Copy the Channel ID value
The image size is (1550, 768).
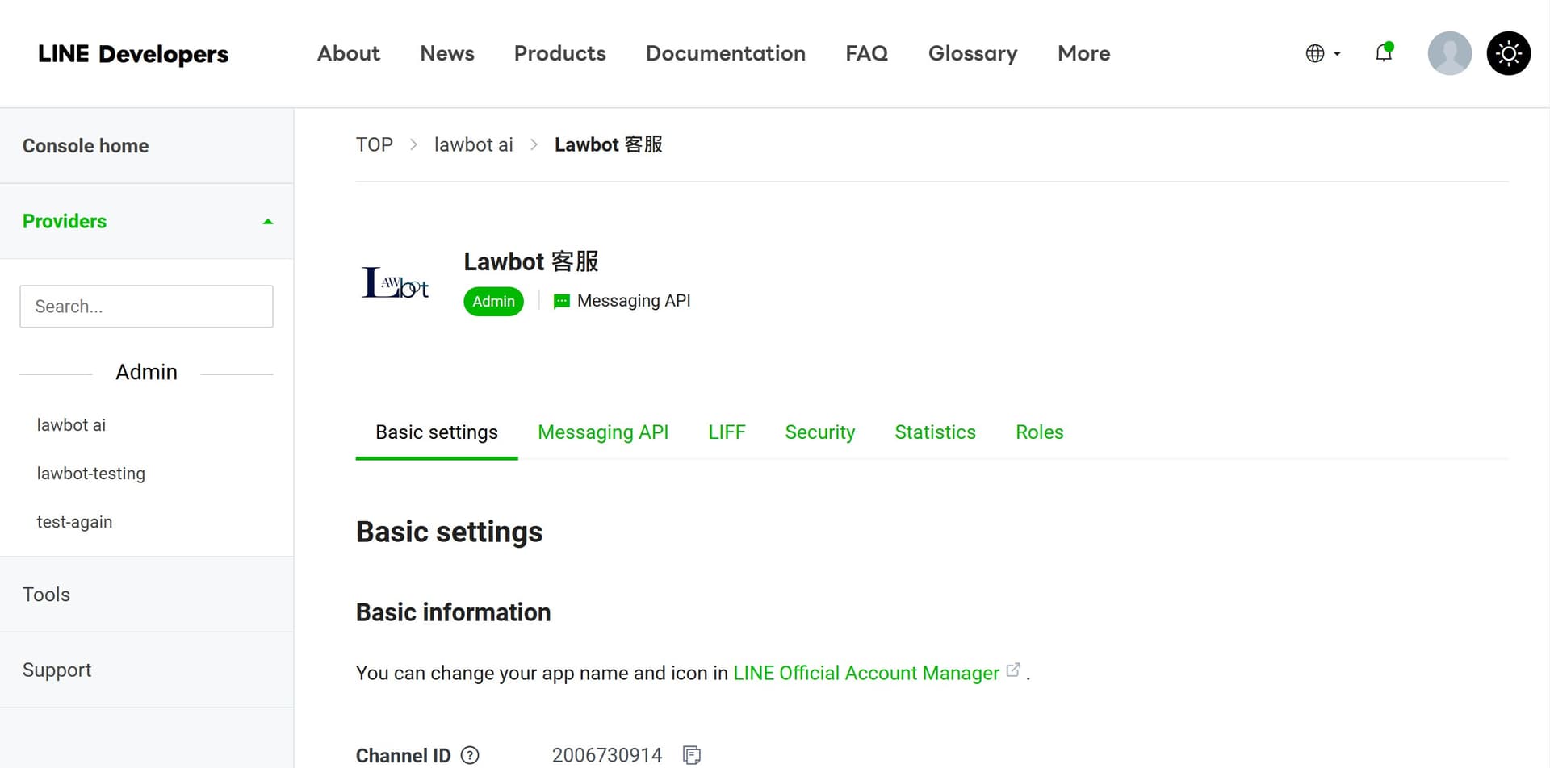[x=692, y=755]
